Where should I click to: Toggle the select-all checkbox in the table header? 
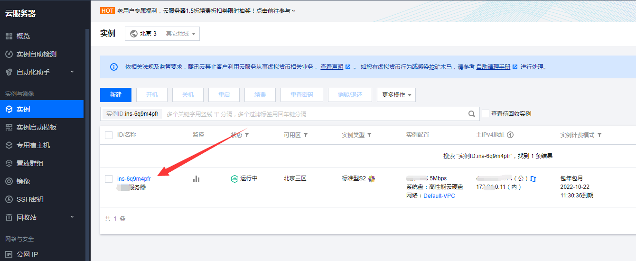[109, 135]
